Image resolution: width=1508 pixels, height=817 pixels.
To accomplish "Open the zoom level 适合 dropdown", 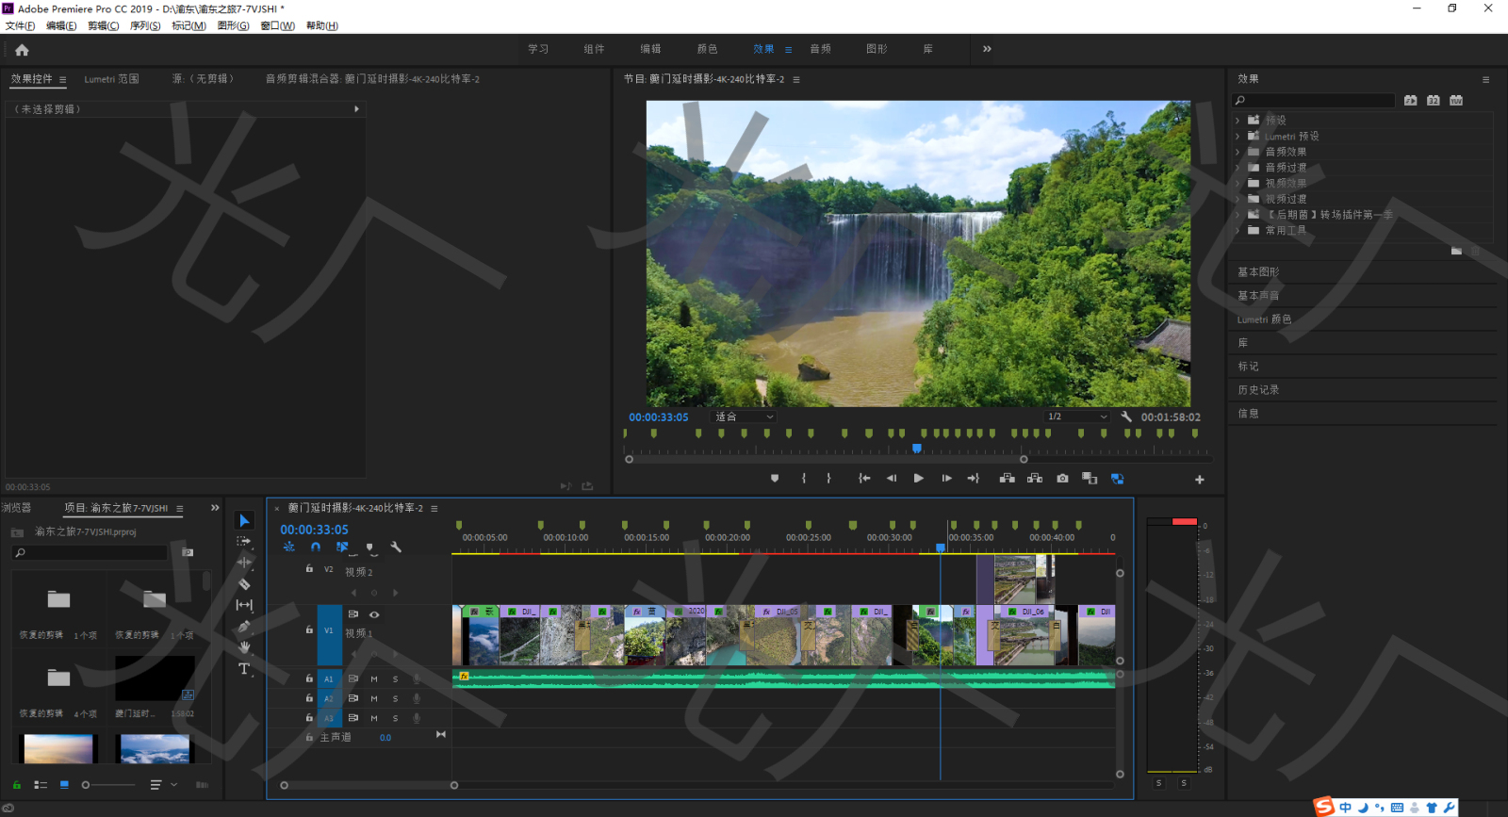I will [744, 417].
